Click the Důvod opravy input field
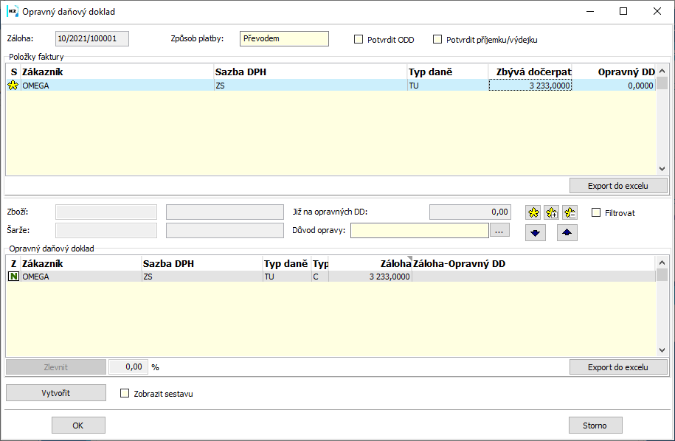Viewport: 675px width, 441px height. [420, 231]
